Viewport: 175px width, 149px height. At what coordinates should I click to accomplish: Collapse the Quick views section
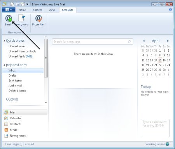click(4, 41)
